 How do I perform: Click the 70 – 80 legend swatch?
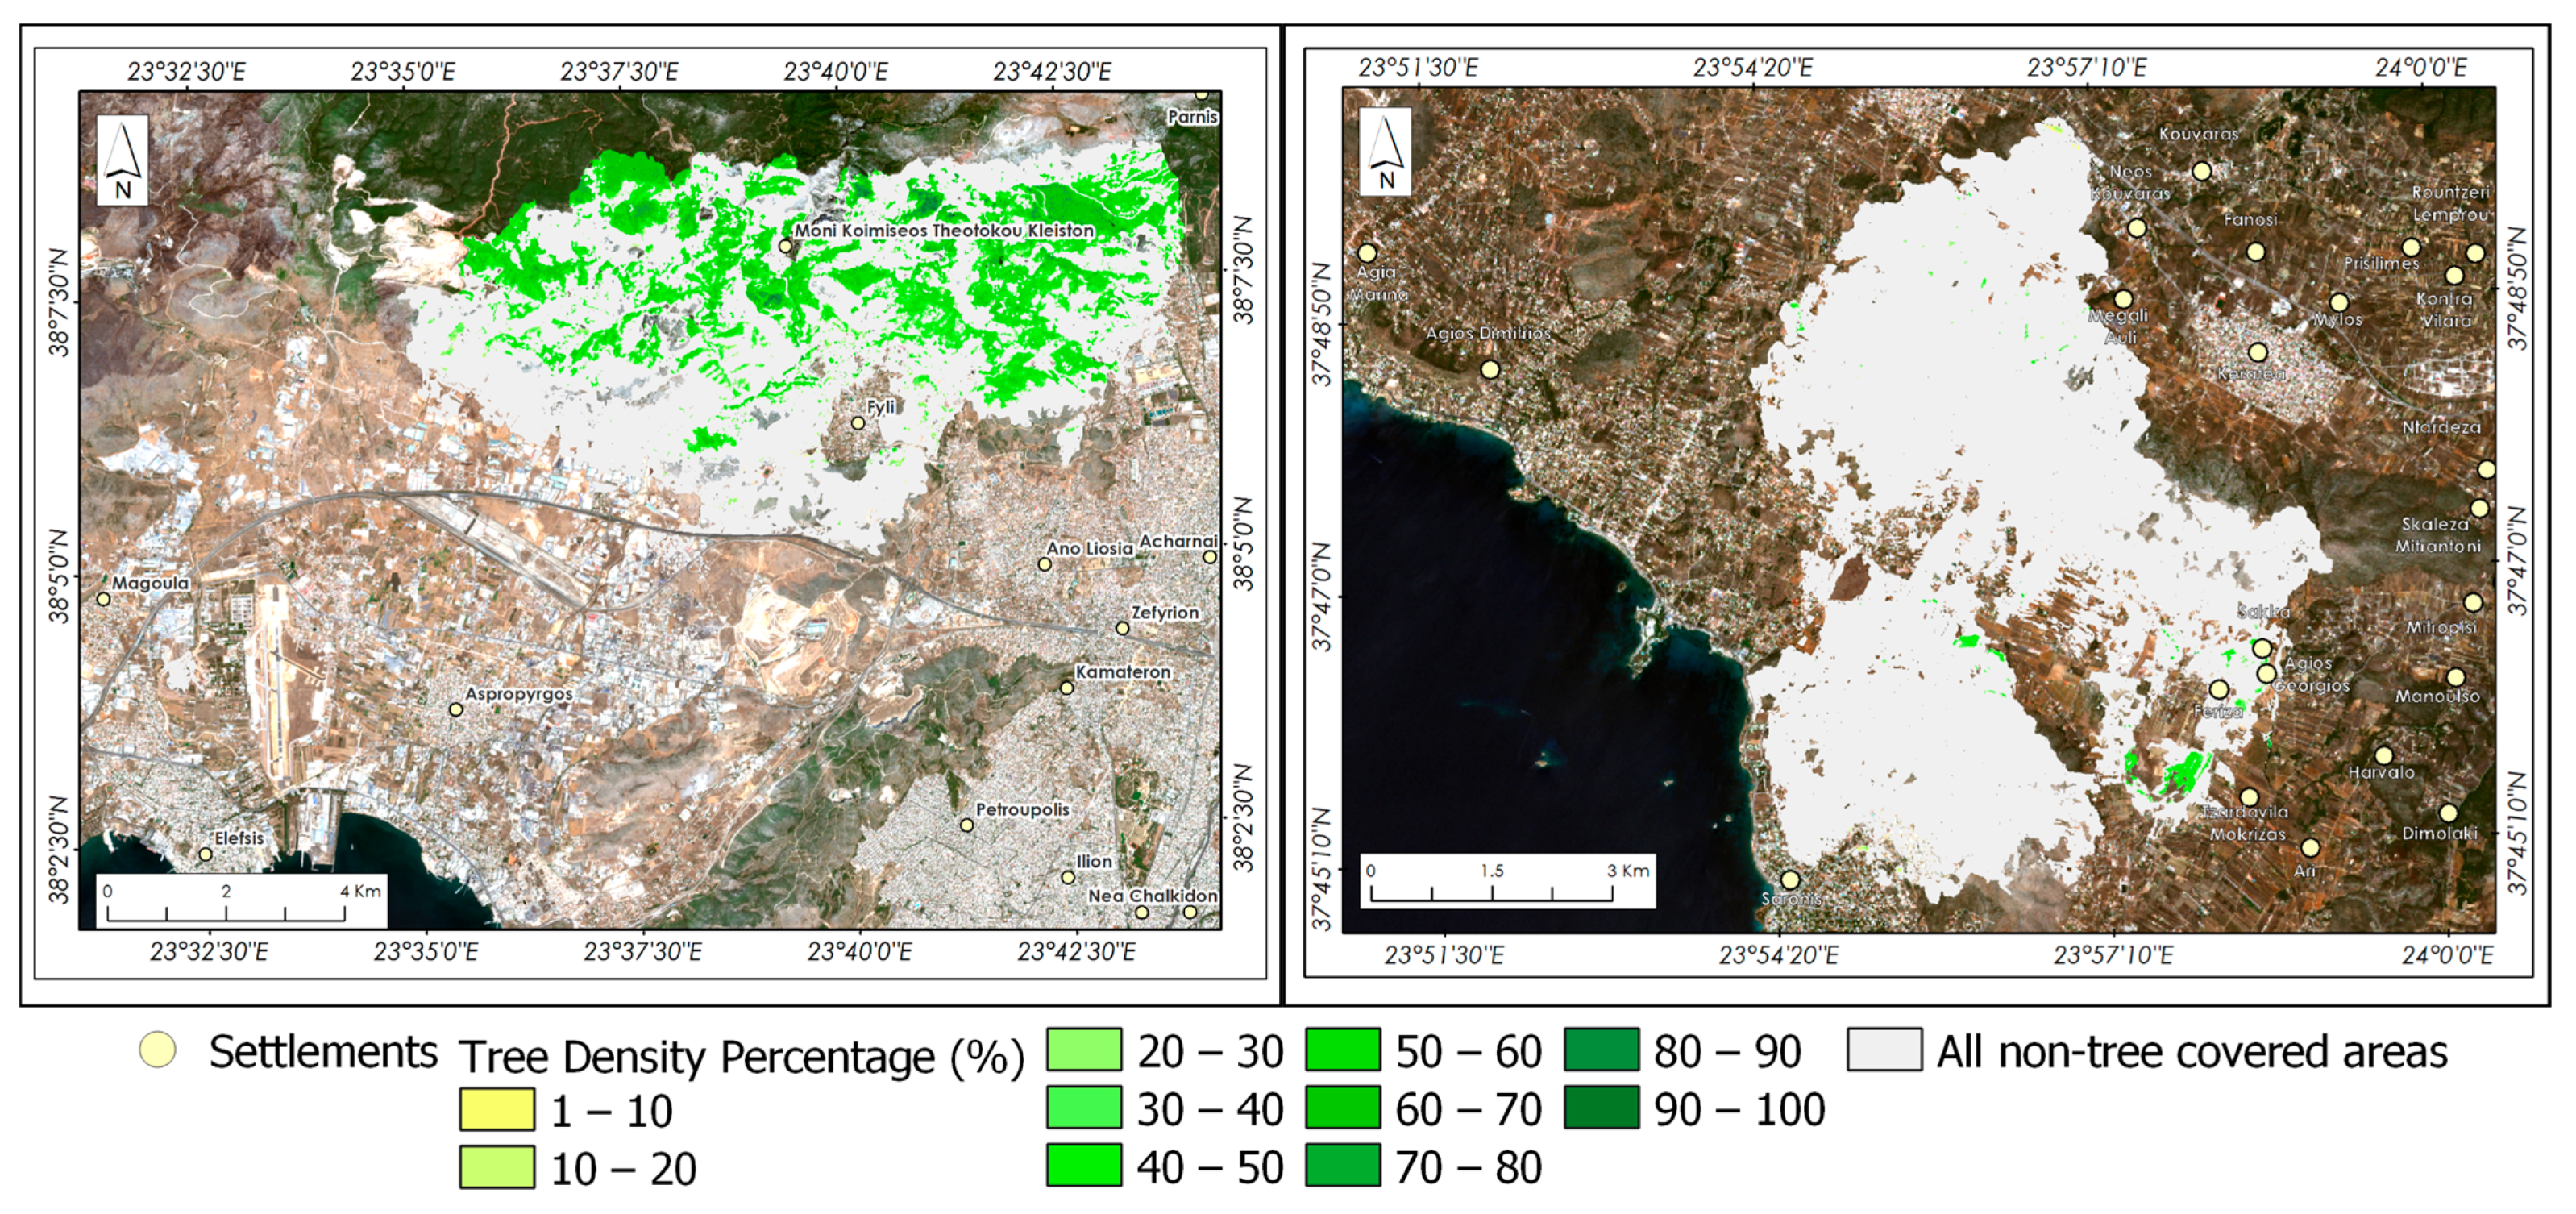pos(1343,1166)
